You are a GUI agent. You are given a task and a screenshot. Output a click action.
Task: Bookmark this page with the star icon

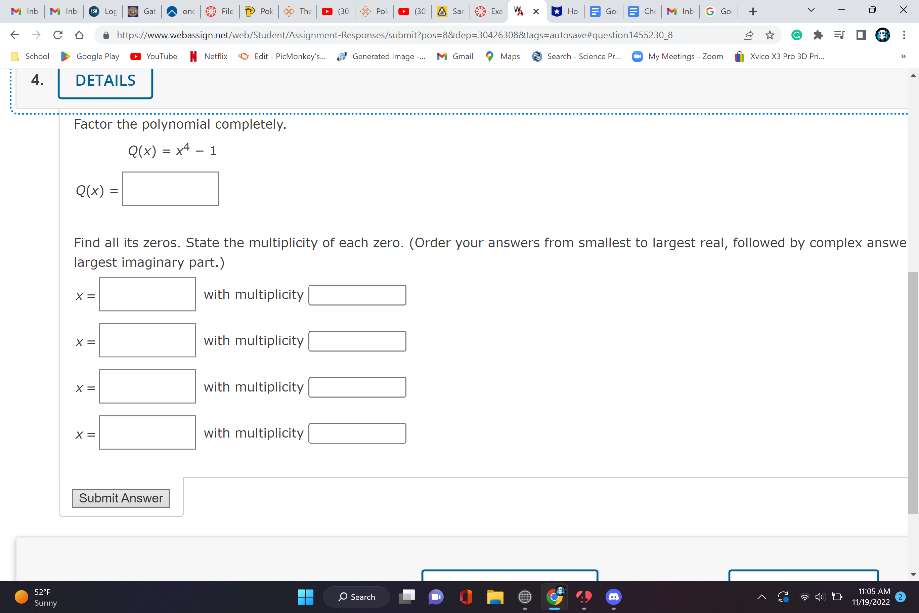tap(769, 35)
